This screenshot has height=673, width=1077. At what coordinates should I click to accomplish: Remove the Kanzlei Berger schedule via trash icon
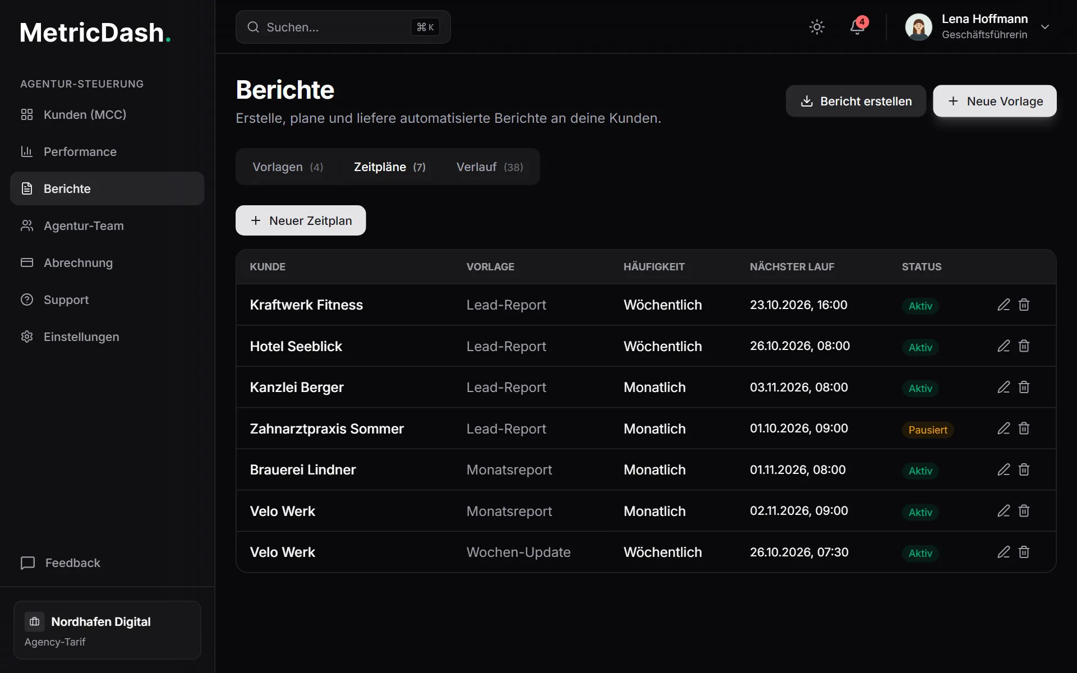point(1024,387)
